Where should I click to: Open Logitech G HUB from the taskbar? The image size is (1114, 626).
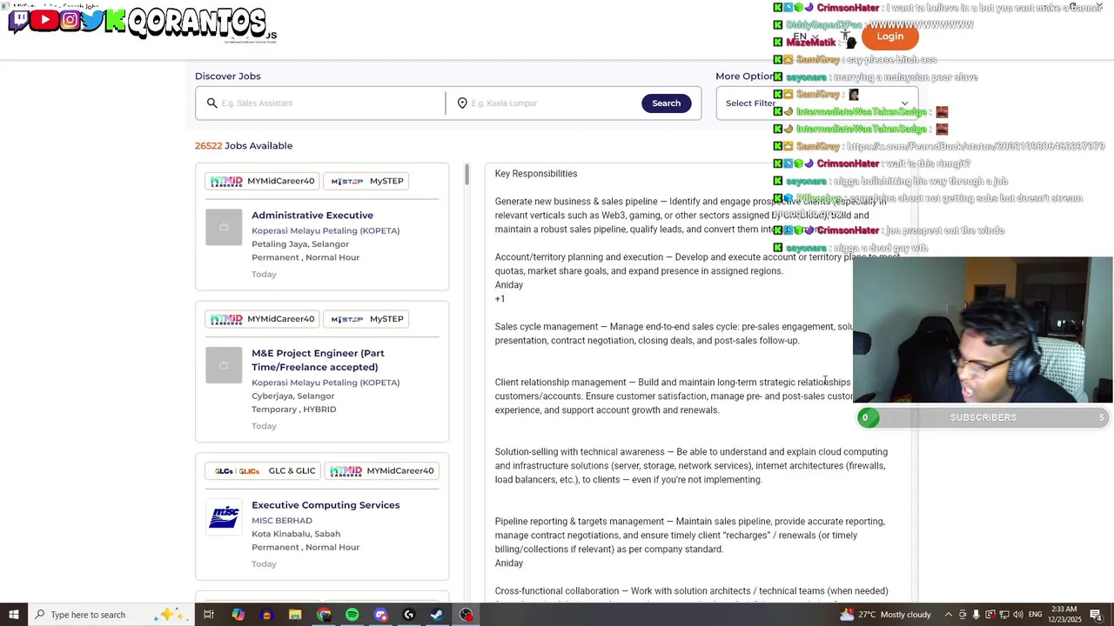(x=409, y=615)
